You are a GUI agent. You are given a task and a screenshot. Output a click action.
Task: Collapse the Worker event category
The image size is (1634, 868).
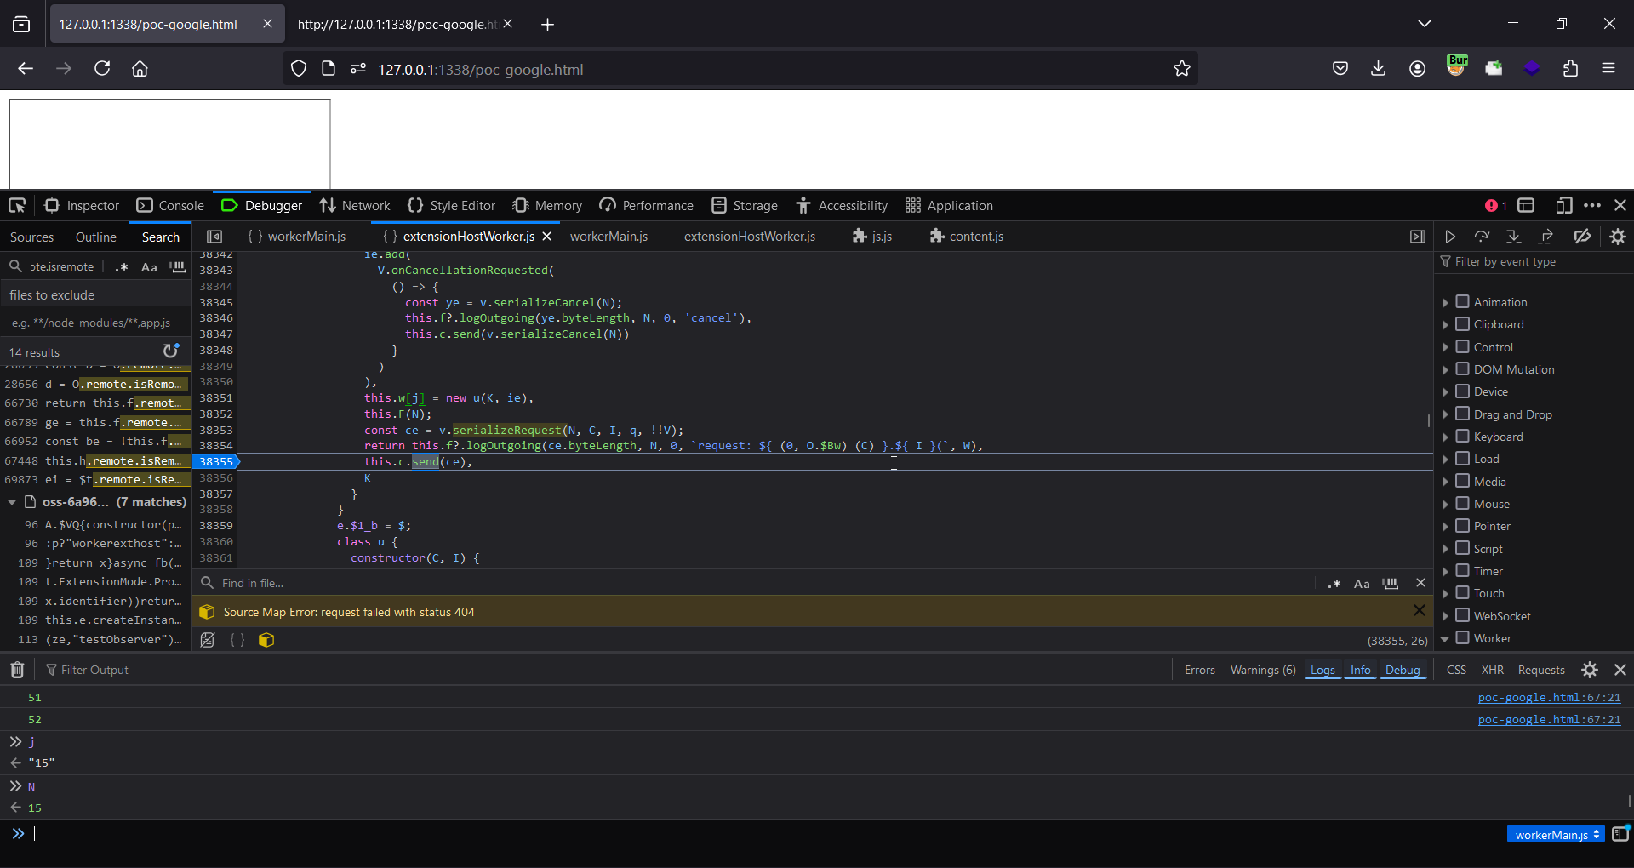[1445, 638]
